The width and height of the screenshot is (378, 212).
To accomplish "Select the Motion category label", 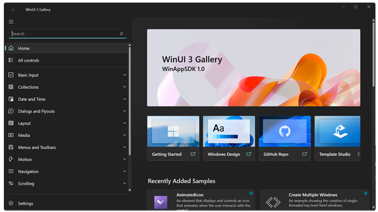I will (25, 159).
